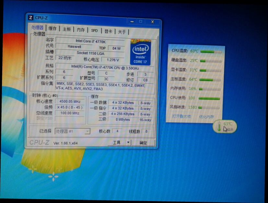Image resolution: width=268 pixels, height=203 pixels.
Task: Click the 优化内存 link
Action: point(206,117)
